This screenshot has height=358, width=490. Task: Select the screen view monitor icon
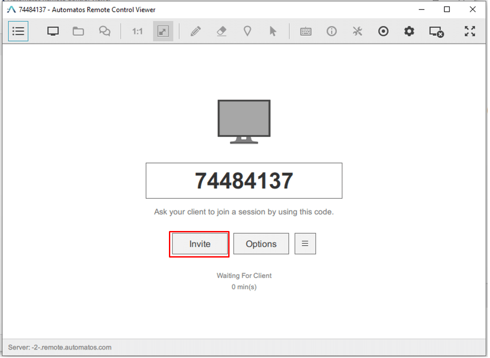[53, 31]
